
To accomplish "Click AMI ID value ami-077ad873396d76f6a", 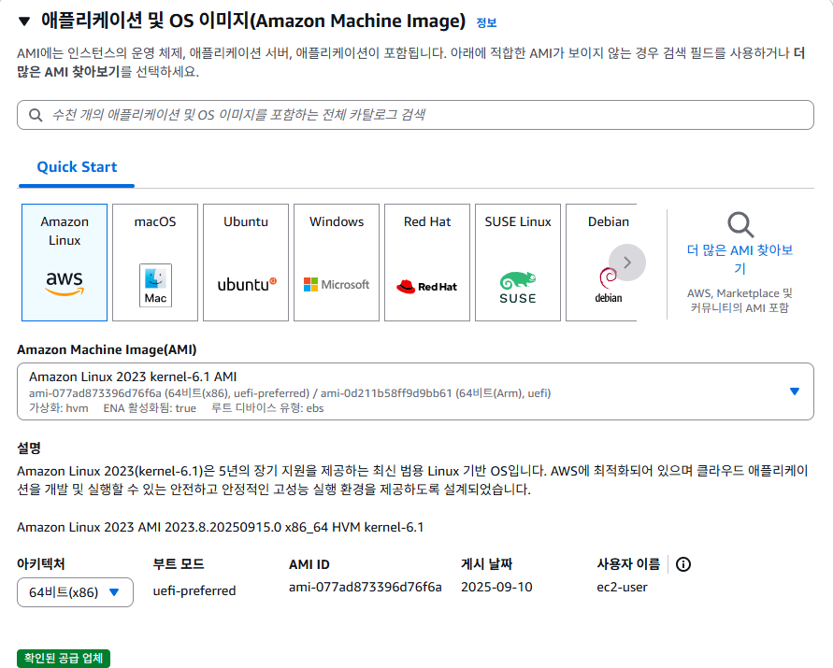I will click(x=365, y=588).
